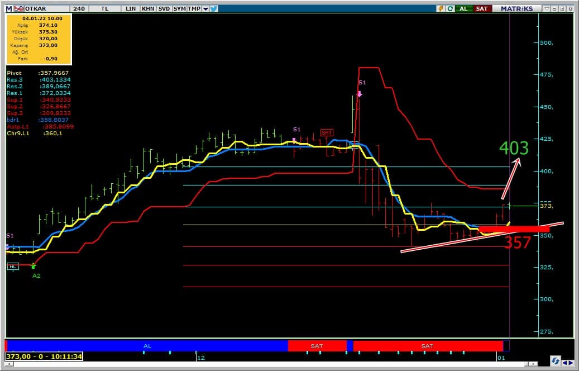Click the chart sync icon at bottom right
Viewport: 579px width, 371px height.
click(x=556, y=359)
